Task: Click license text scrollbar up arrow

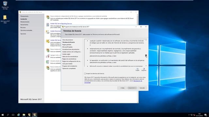Action: pyautogui.click(x=146, y=40)
